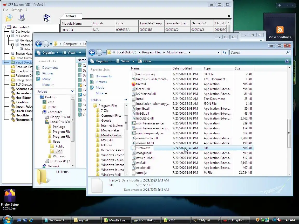Click Back button in the Computer explorer window
Screen dimensions: 299x224
38,44
